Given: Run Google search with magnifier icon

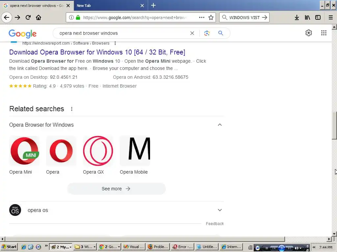Looking at the screenshot, I should tap(220, 33).
